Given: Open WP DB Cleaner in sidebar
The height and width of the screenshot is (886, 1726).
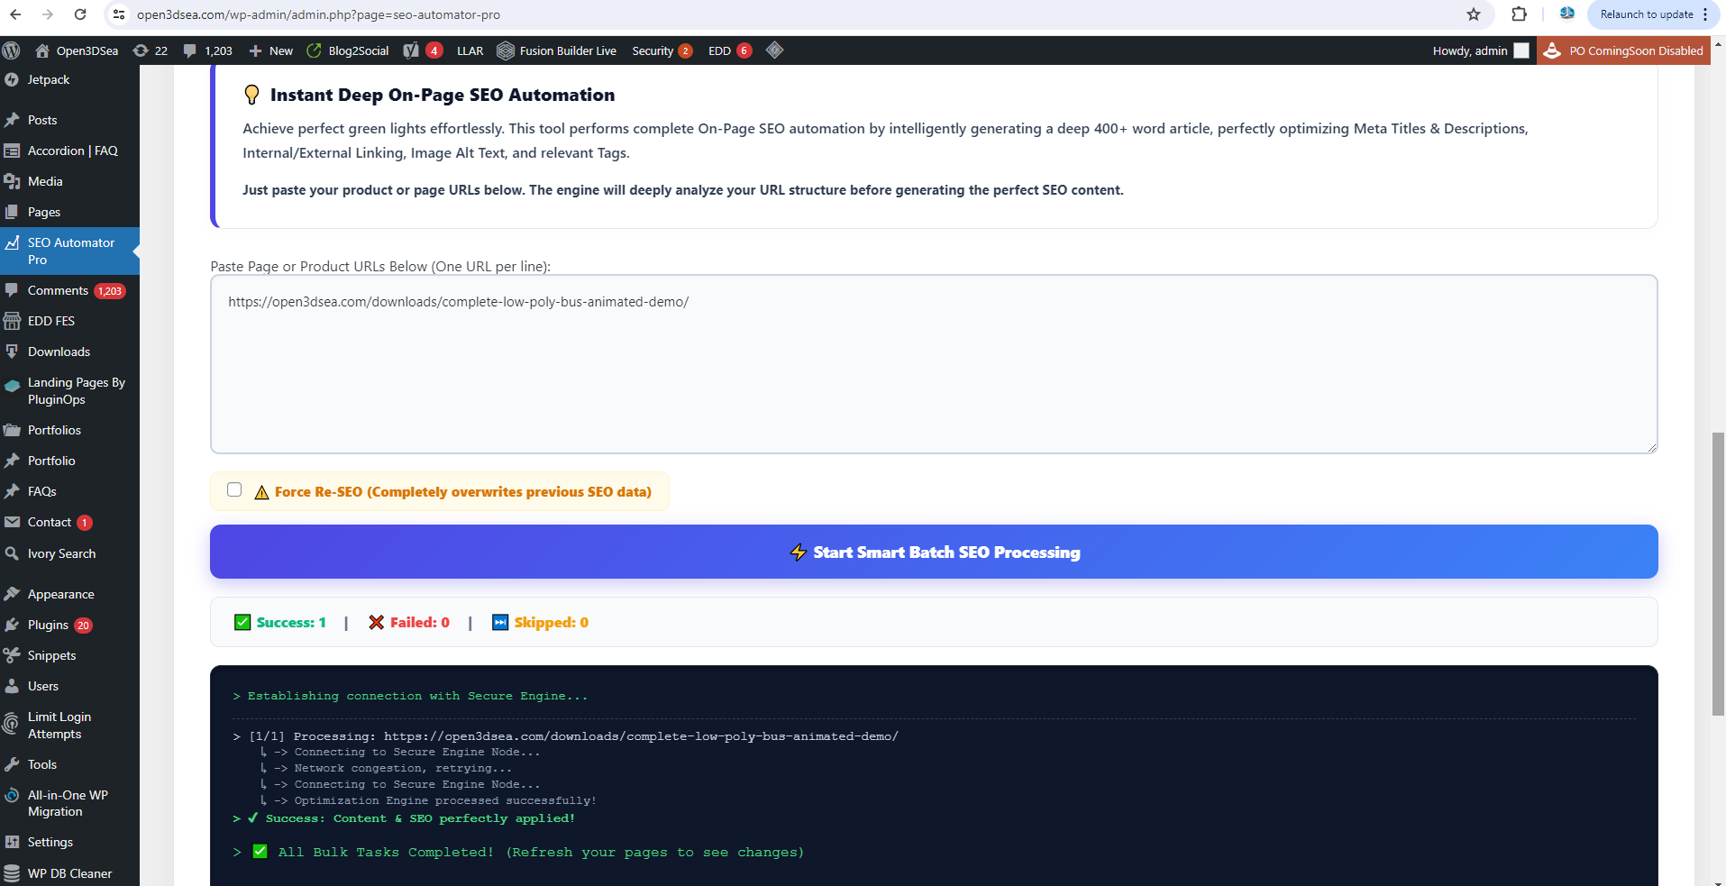Looking at the screenshot, I should tap(69, 873).
